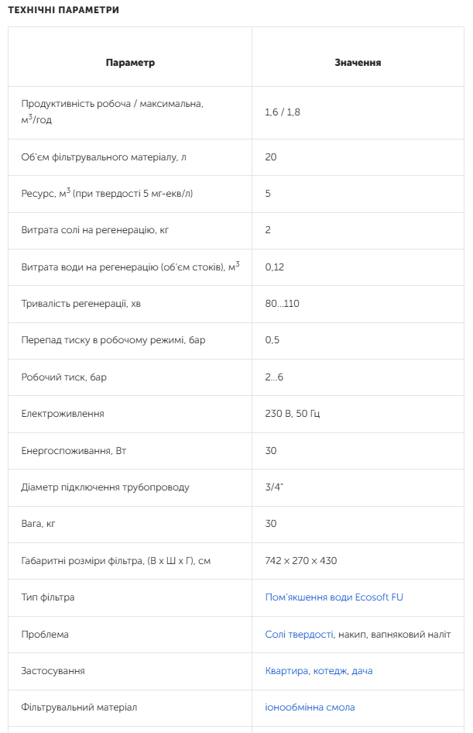
Task: Click the 'Технічні параметри' section heading
Action: 63,10
